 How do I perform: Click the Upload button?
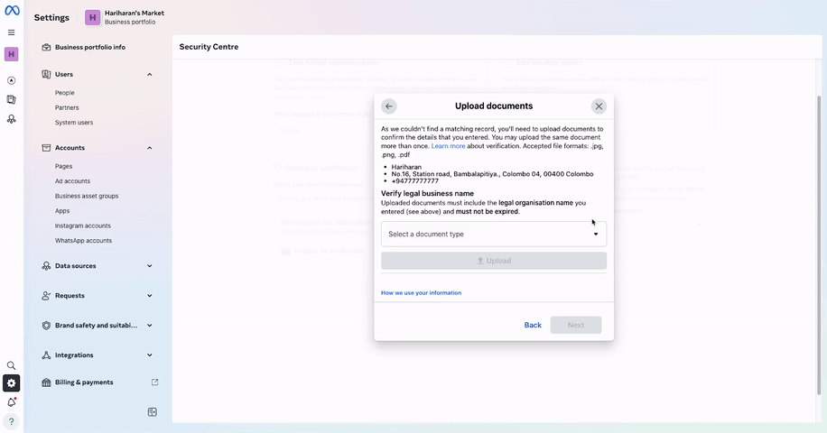[x=494, y=261]
